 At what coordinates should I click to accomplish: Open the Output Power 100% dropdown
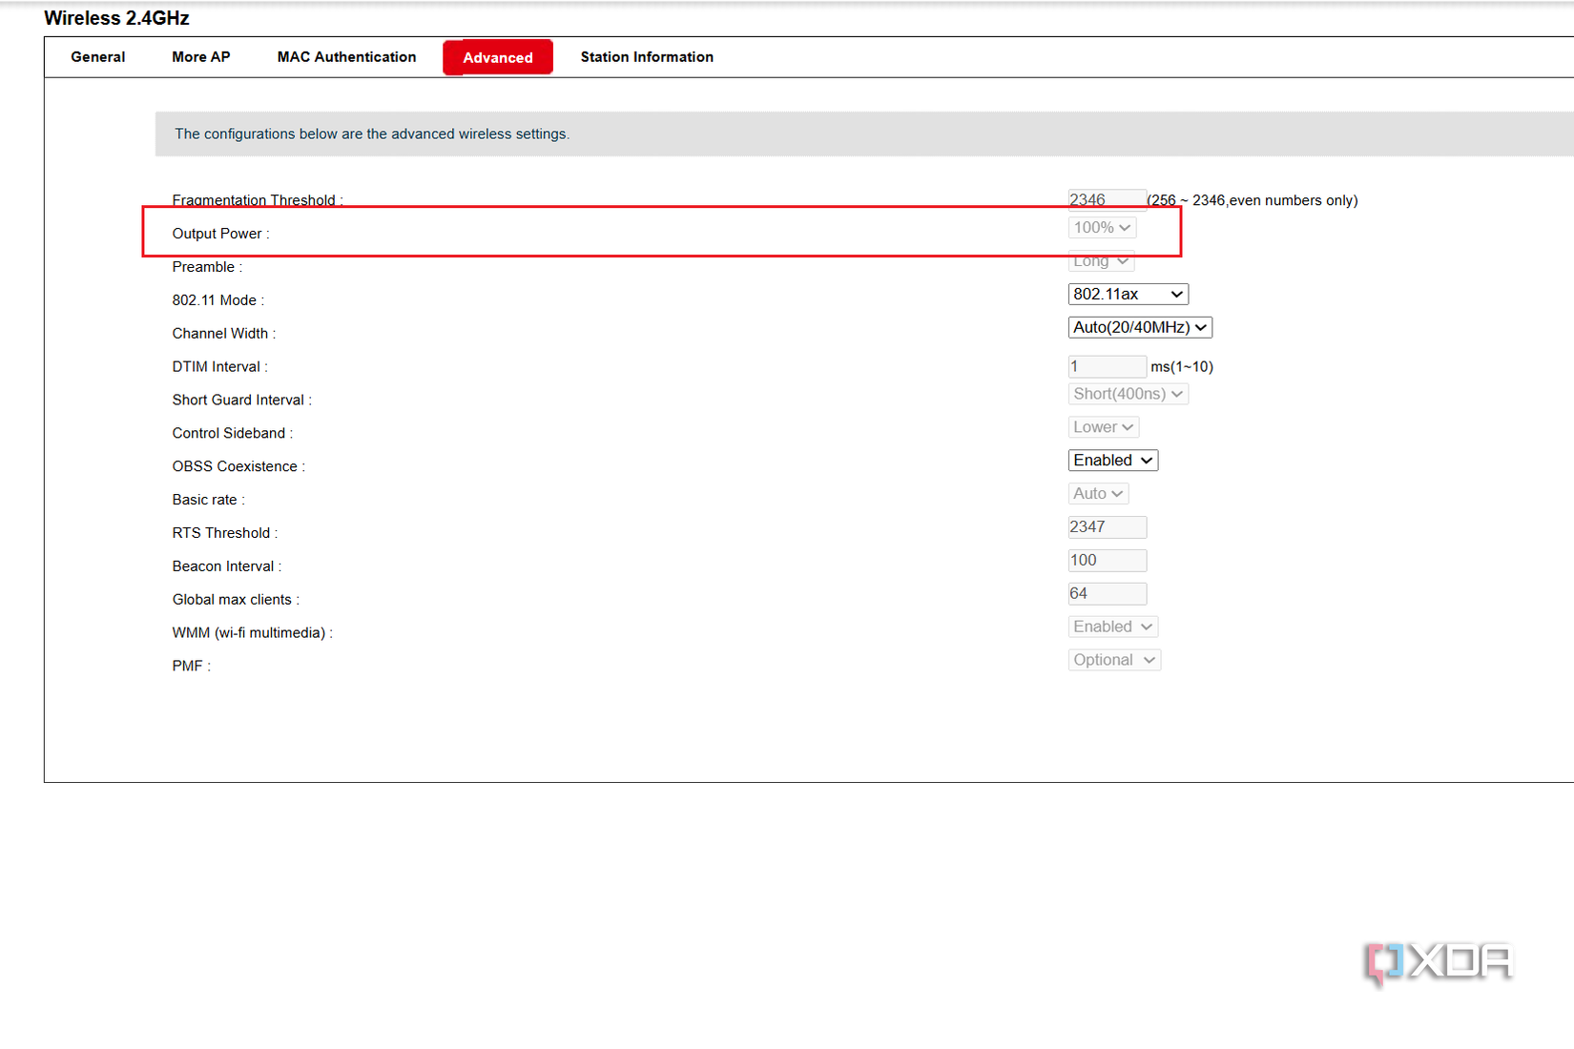tap(1102, 227)
